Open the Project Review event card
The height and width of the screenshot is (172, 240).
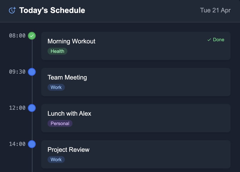pyautogui.click(x=136, y=154)
